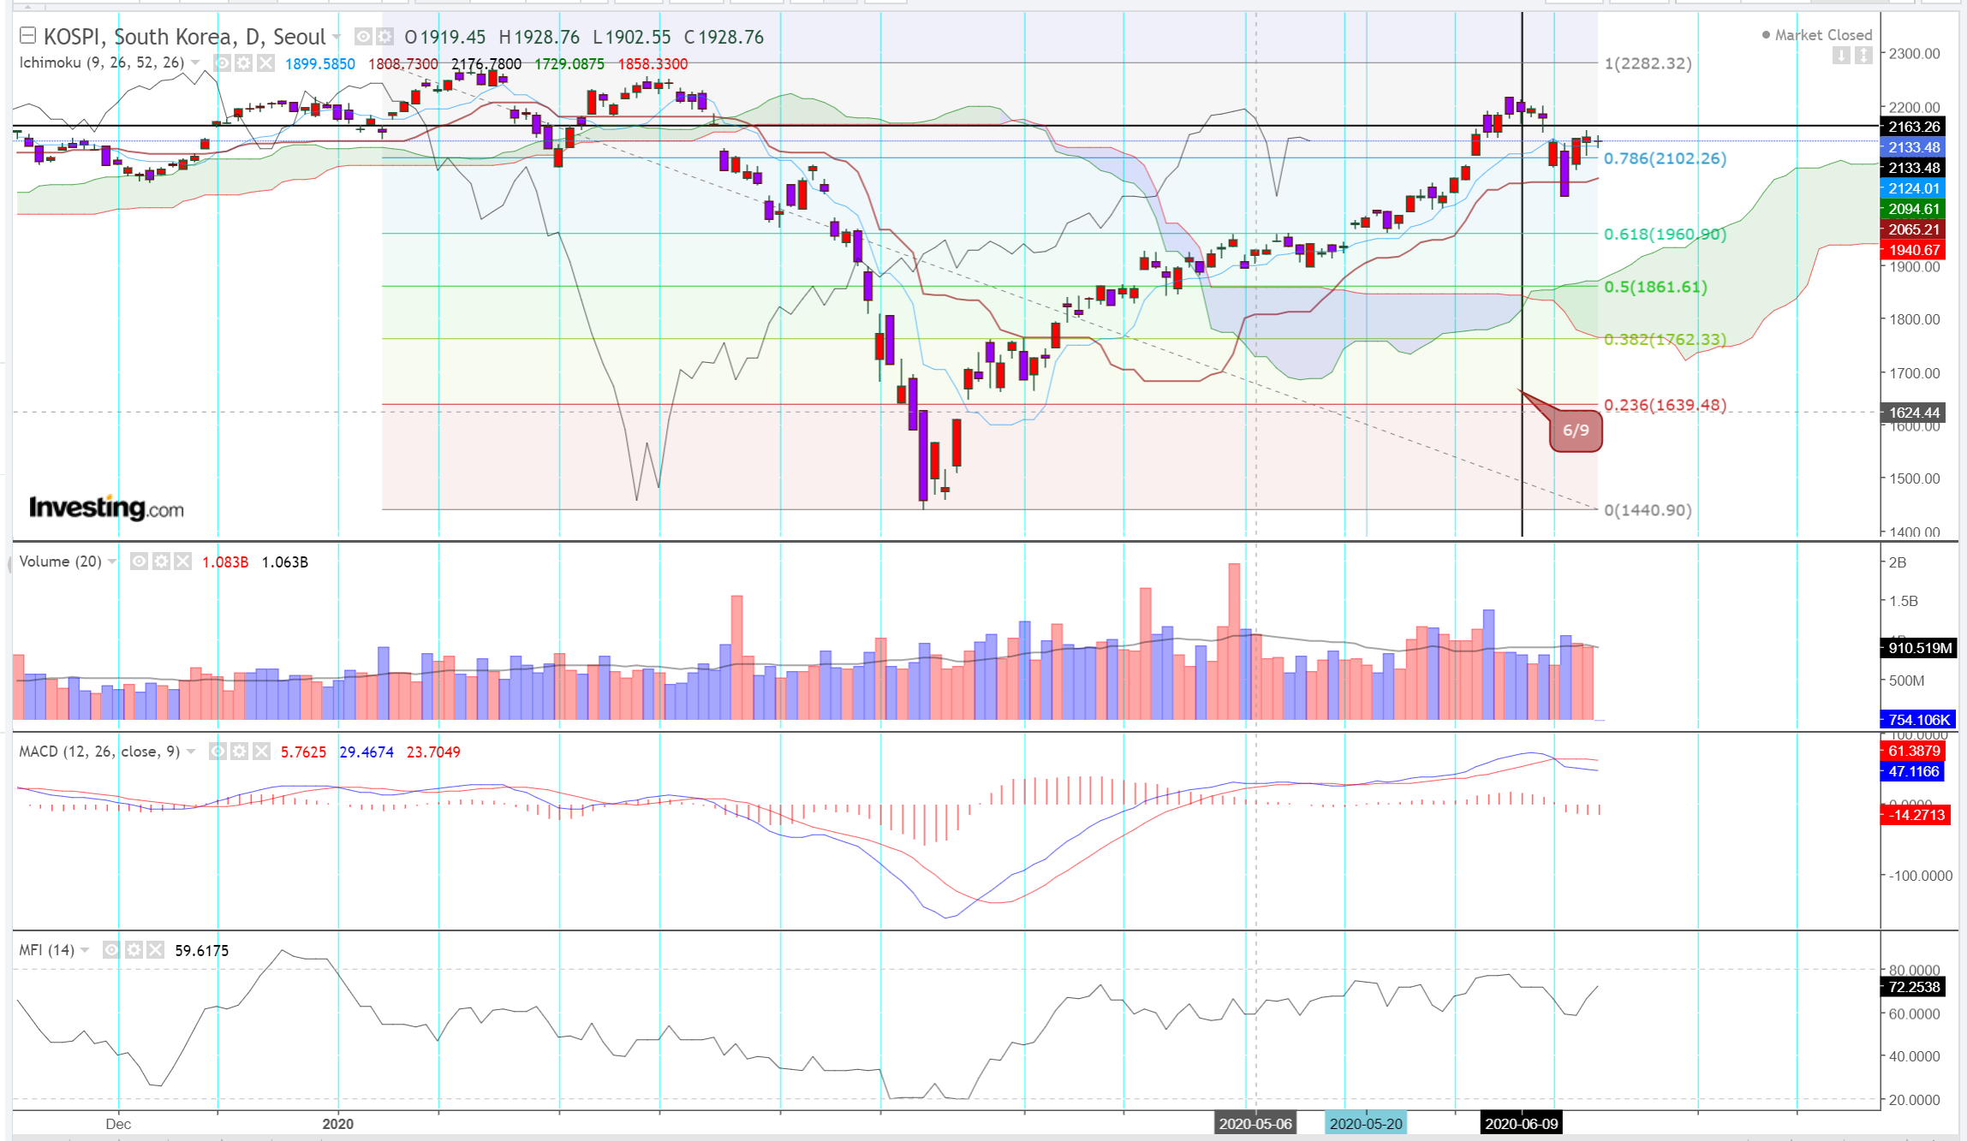Open Ichimoku indicator settings gear
The width and height of the screenshot is (1967, 1141).
tap(244, 63)
